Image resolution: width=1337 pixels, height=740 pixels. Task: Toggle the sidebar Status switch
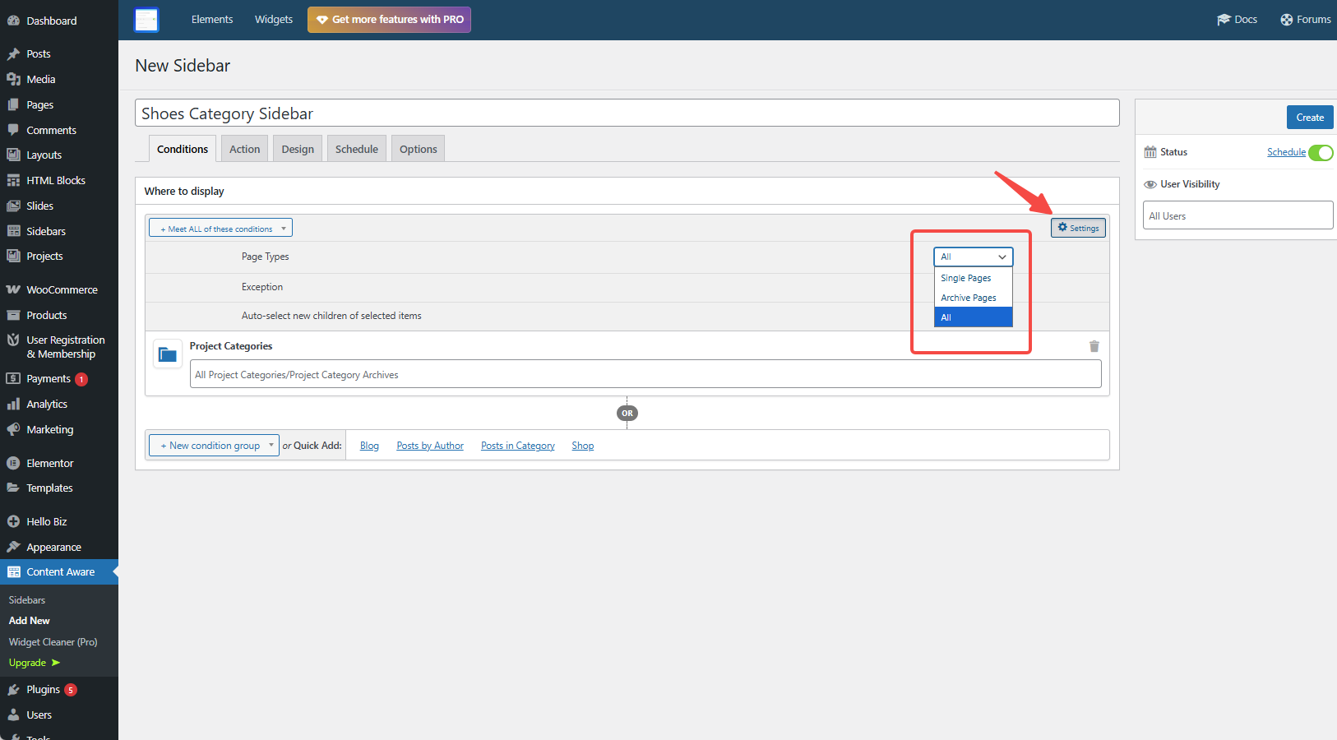(x=1320, y=153)
